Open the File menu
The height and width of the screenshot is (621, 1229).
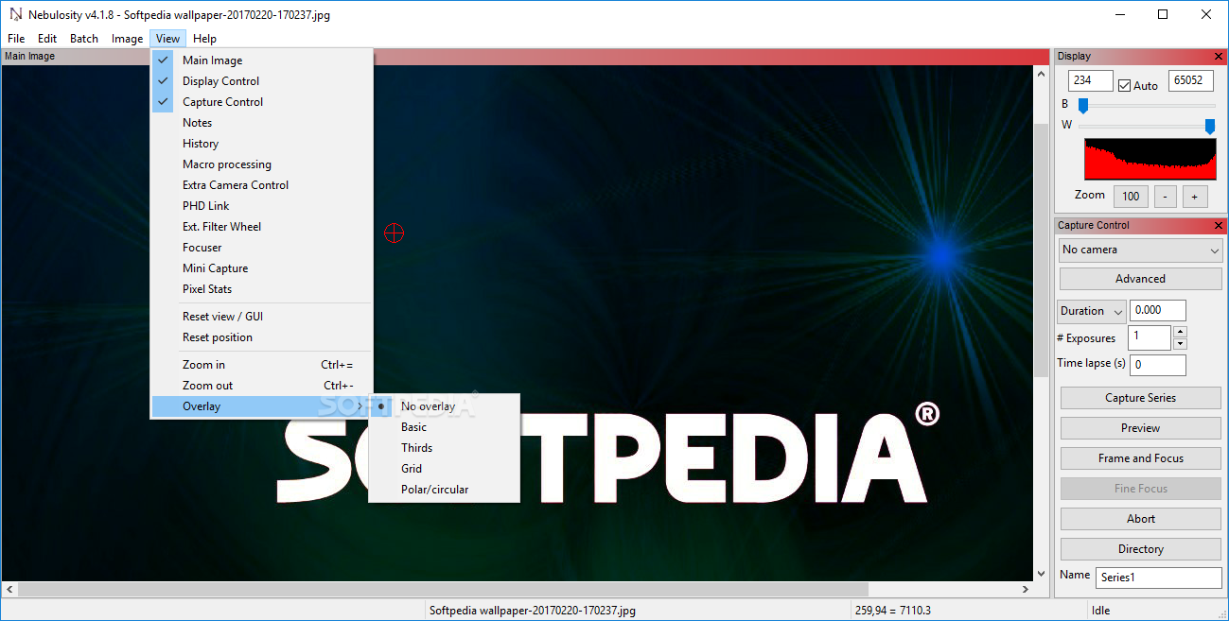coord(16,39)
